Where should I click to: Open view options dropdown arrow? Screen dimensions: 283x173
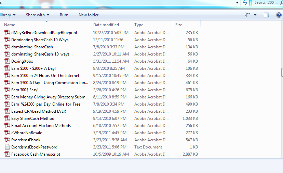[255, 15]
